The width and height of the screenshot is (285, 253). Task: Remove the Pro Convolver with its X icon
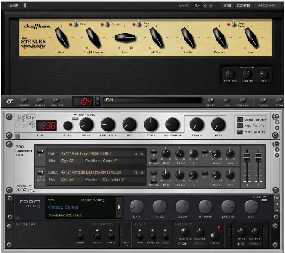pyautogui.click(x=277, y=155)
